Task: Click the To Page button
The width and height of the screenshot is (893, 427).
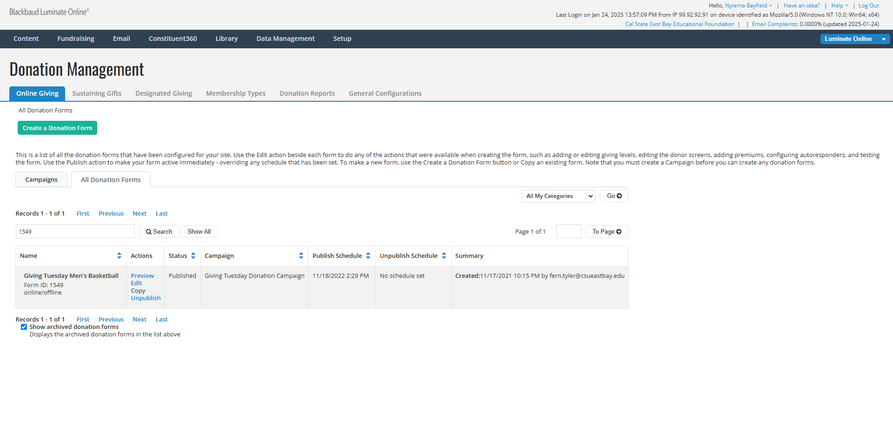Action: coord(607,231)
